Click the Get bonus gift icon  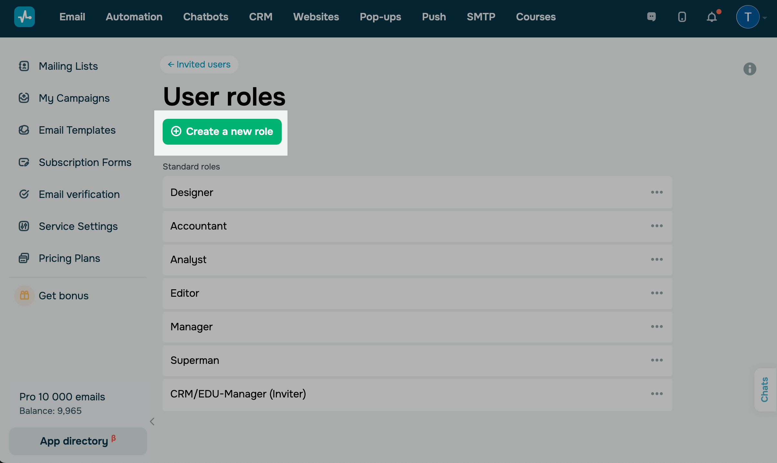coord(25,295)
